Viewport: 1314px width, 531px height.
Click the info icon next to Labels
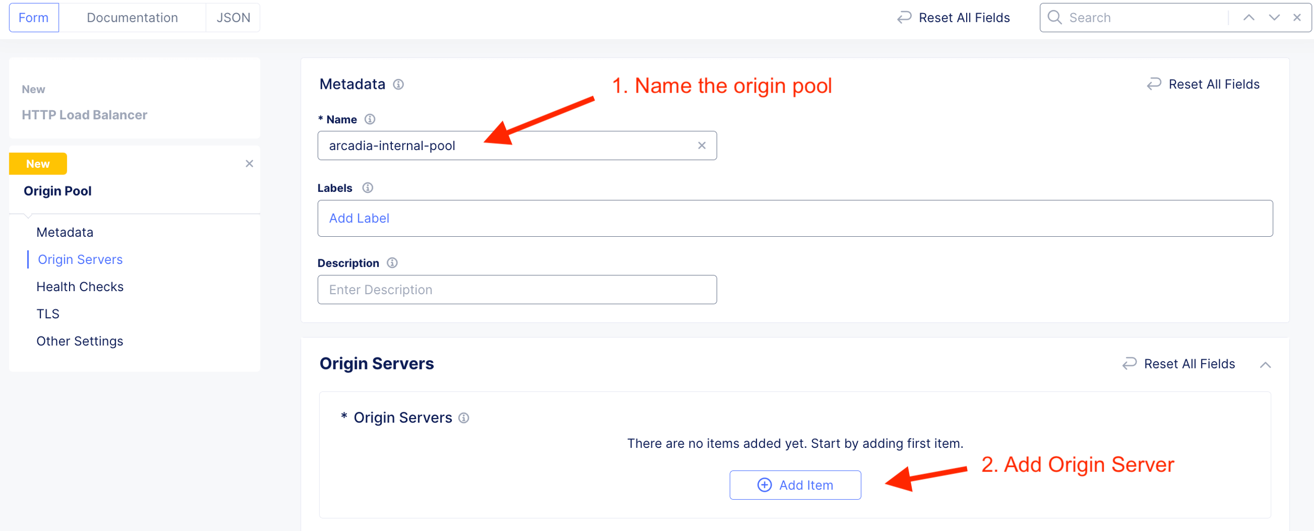368,188
